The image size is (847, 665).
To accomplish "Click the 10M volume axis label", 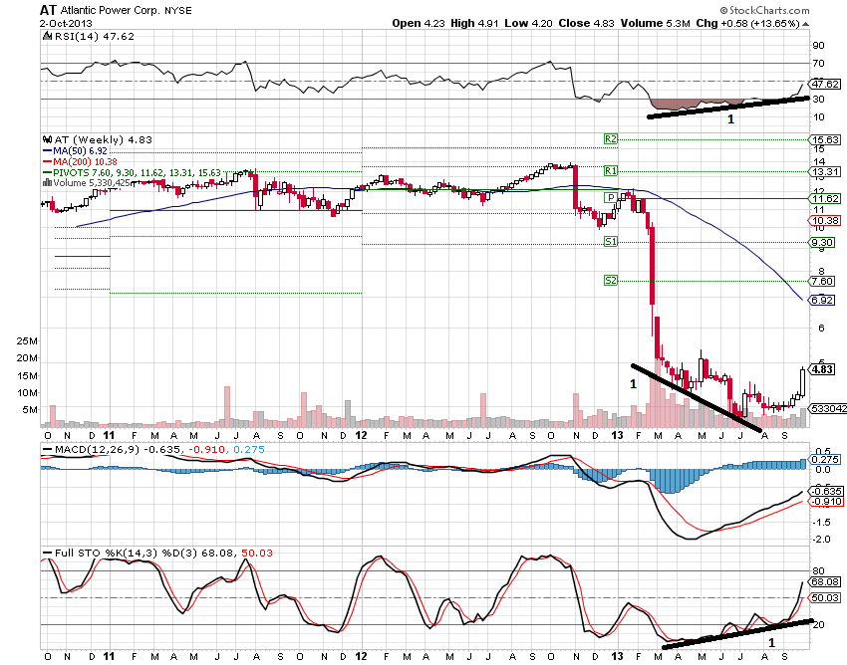I will click(x=27, y=392).
